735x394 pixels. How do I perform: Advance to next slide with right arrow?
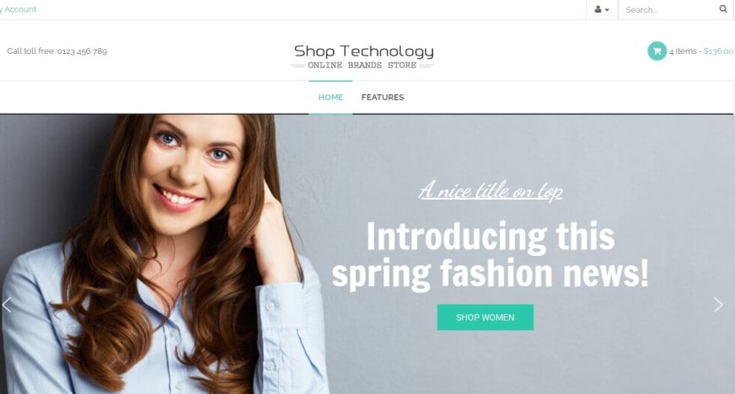pos(718,305)
